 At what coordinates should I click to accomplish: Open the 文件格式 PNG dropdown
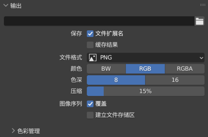(145, 58)
